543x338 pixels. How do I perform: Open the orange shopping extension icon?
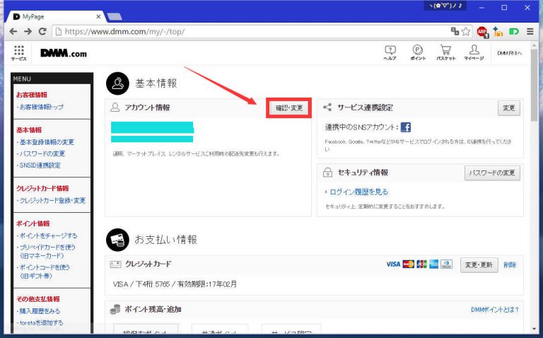point(498,32)
